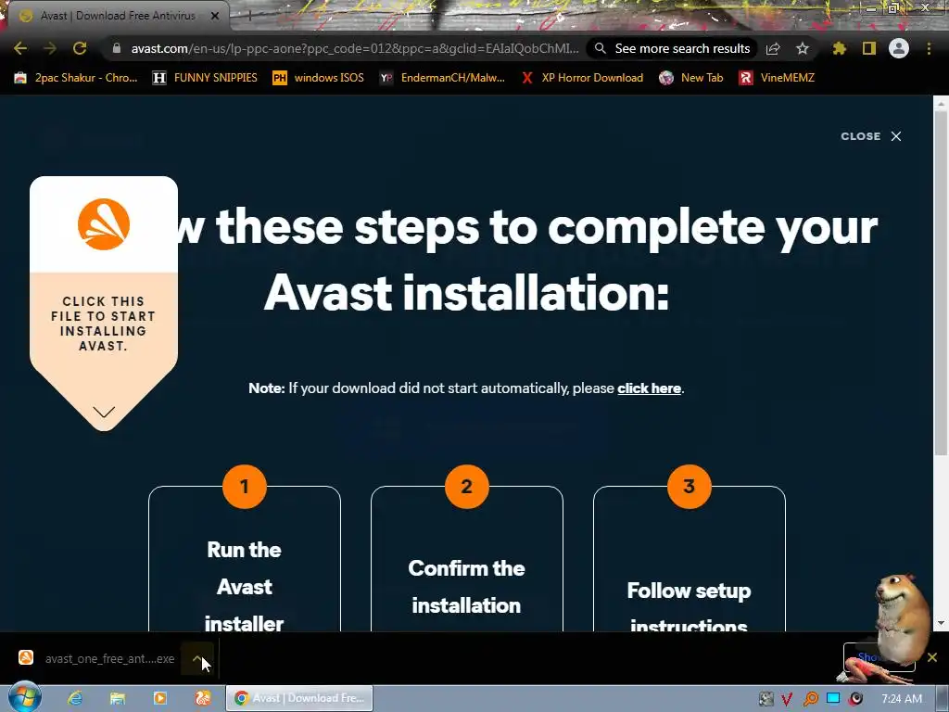Open windows ISOS bookmark
Image resolution: width=949 pixels, height=712 pixels.
[x=319, y=78]
